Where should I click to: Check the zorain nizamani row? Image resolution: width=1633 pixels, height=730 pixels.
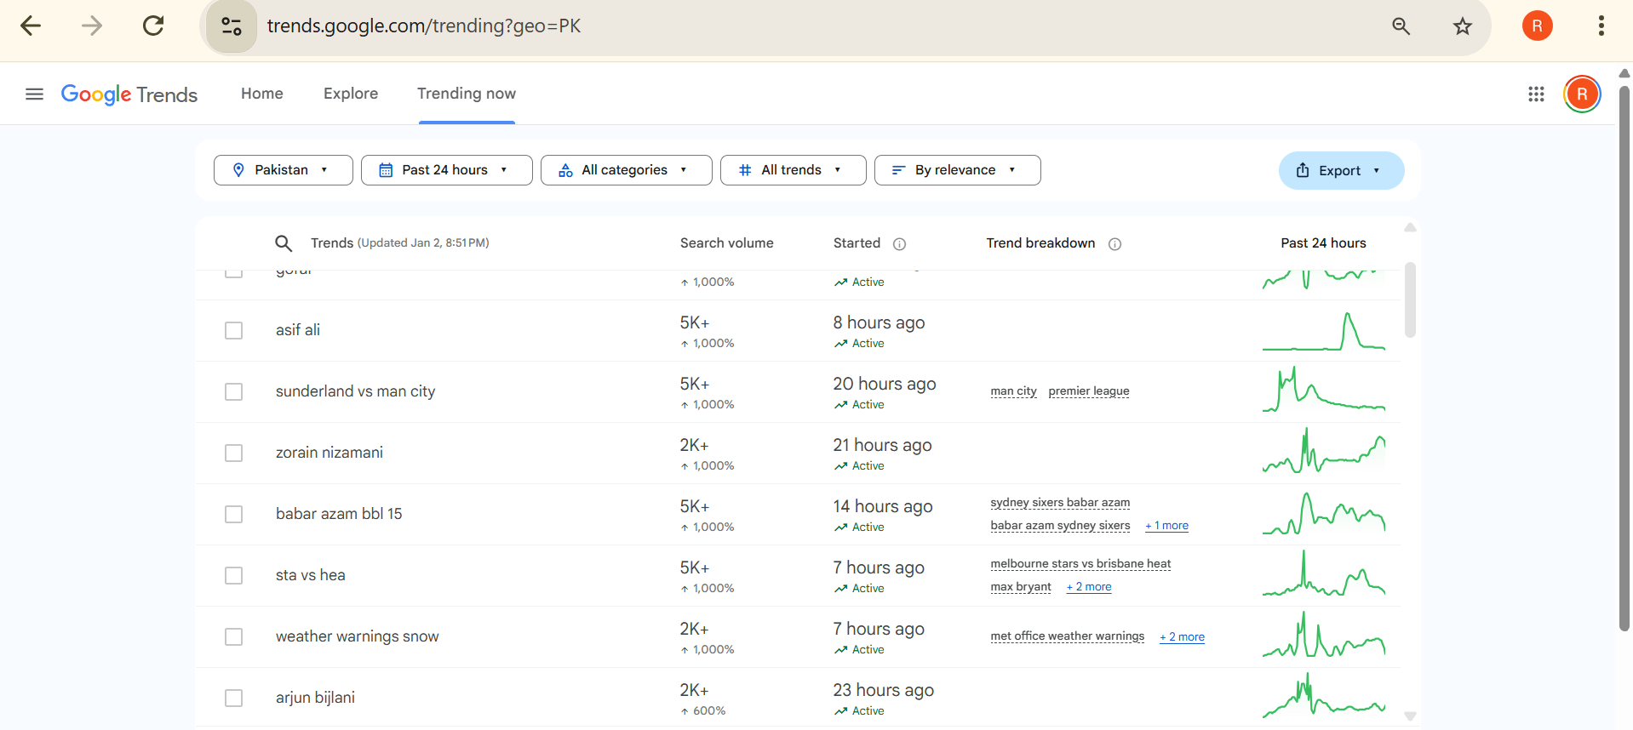point(233,453)
